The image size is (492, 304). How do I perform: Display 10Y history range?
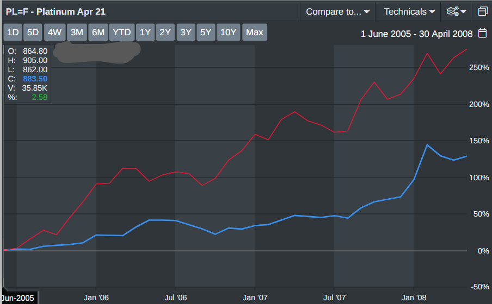(228, 32)
